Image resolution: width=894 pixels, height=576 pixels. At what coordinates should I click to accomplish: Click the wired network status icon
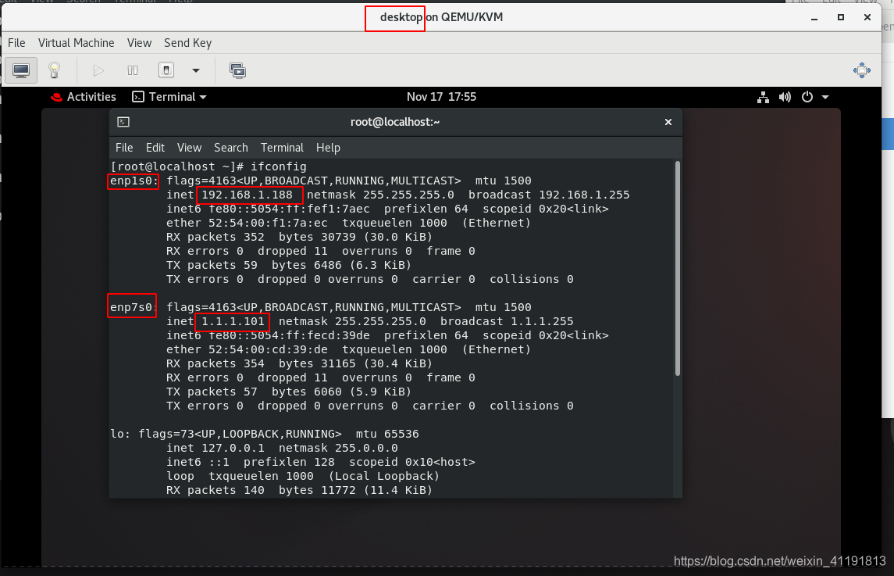point(763,97)
